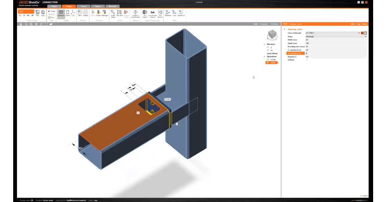The image size is (386, 202).
Task: Open the Materials tab
Action: pos(112,6)
